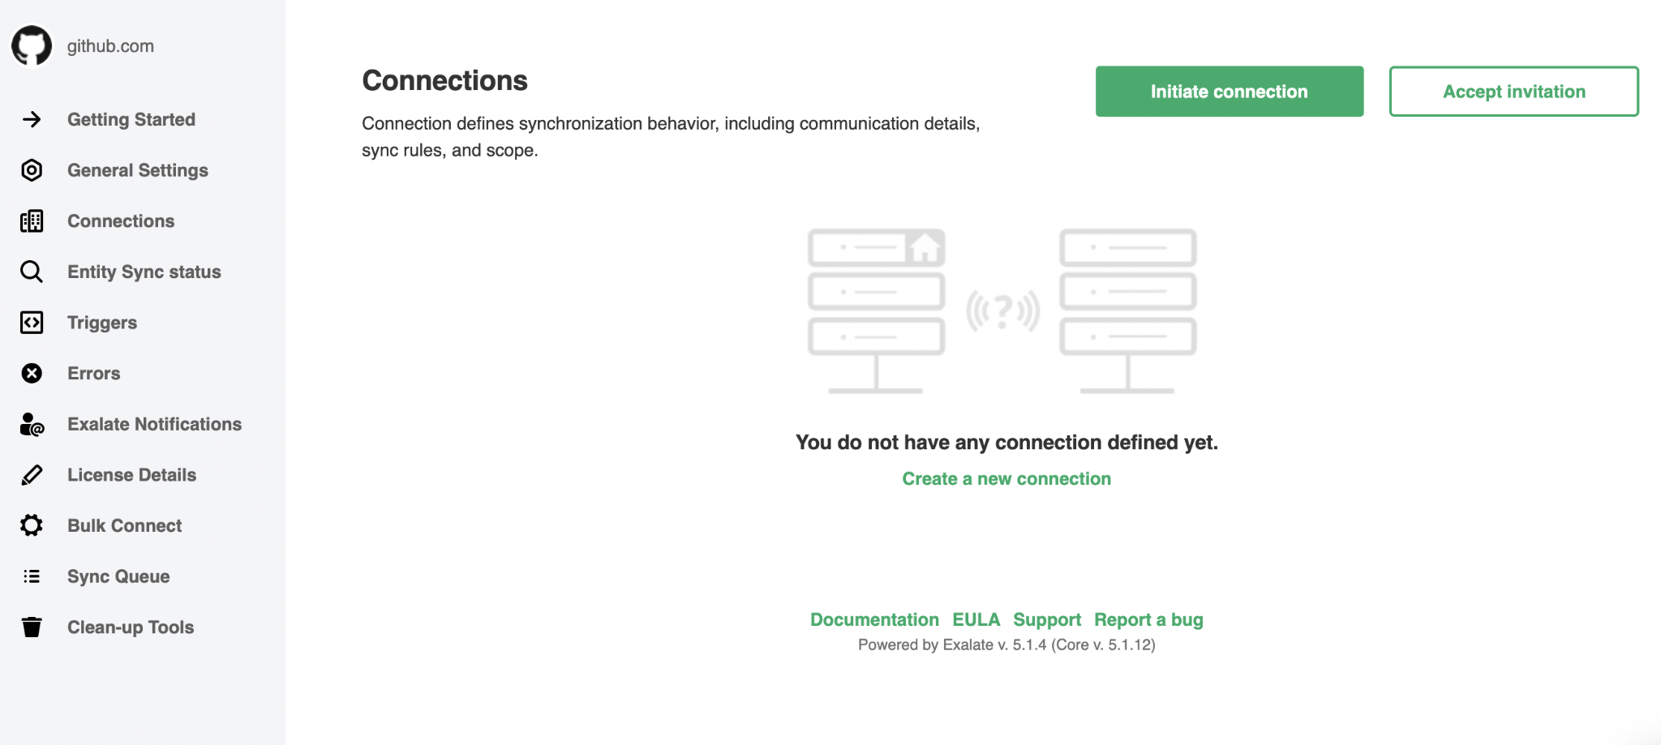Click the Errors cross circle icon

tap(32, 373)
